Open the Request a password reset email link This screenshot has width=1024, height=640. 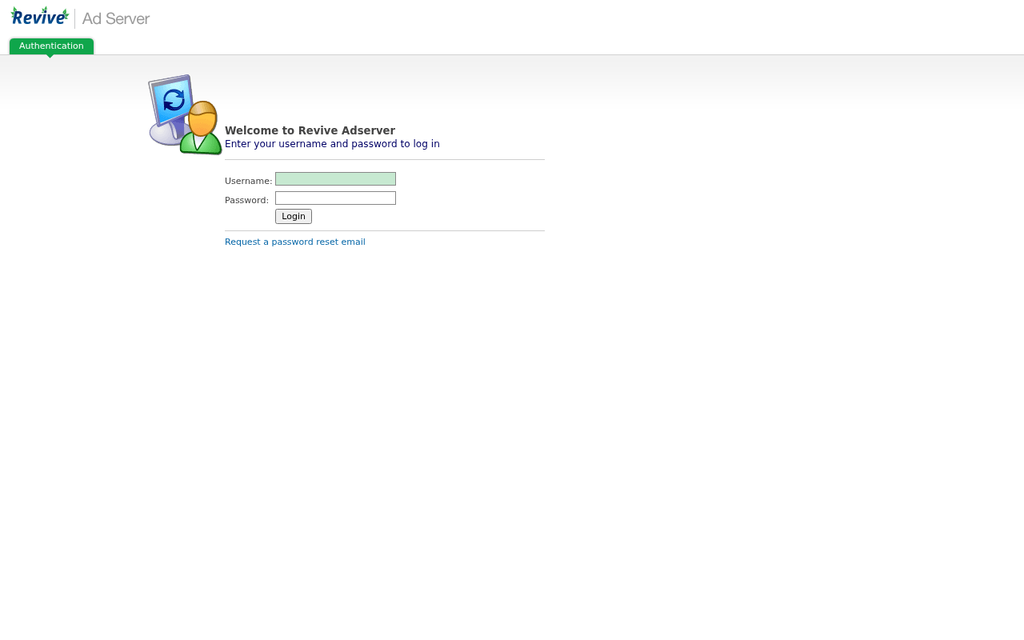[295, 242]
